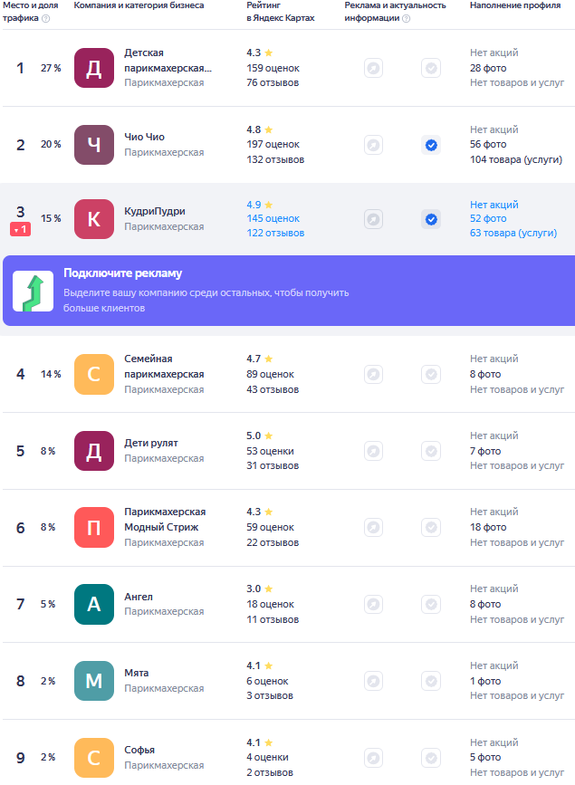575x785 pixels.
Task: Click the advertising icon in Детская парикмахерская row
Action: click(374, 68)
